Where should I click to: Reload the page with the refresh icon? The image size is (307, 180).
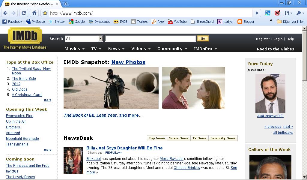(x=24, y=13)
